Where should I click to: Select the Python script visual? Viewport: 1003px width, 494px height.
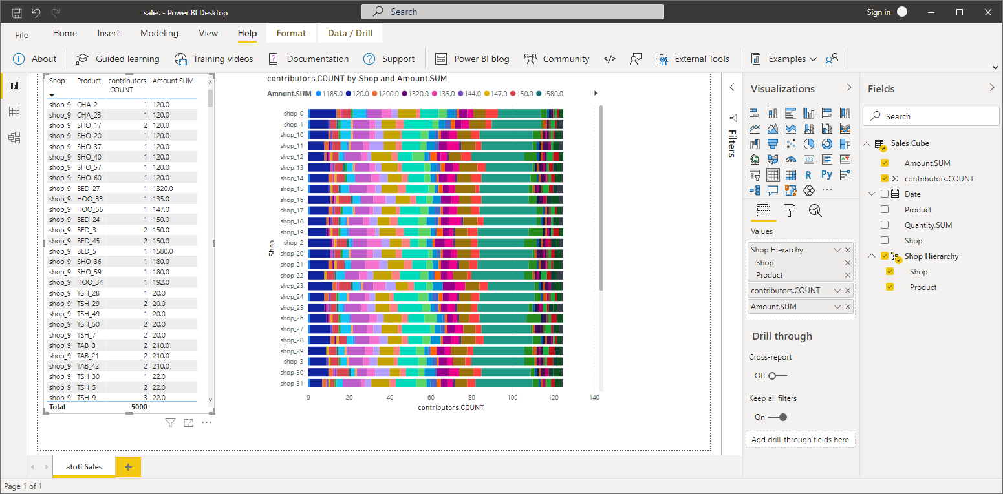click(x=826, y=174)
